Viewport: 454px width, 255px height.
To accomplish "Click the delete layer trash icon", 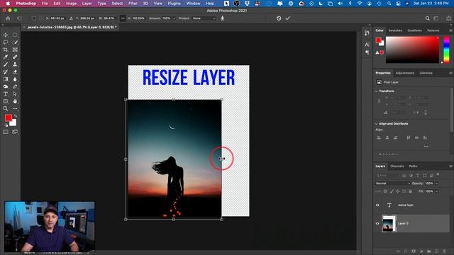I will point(444,251).
